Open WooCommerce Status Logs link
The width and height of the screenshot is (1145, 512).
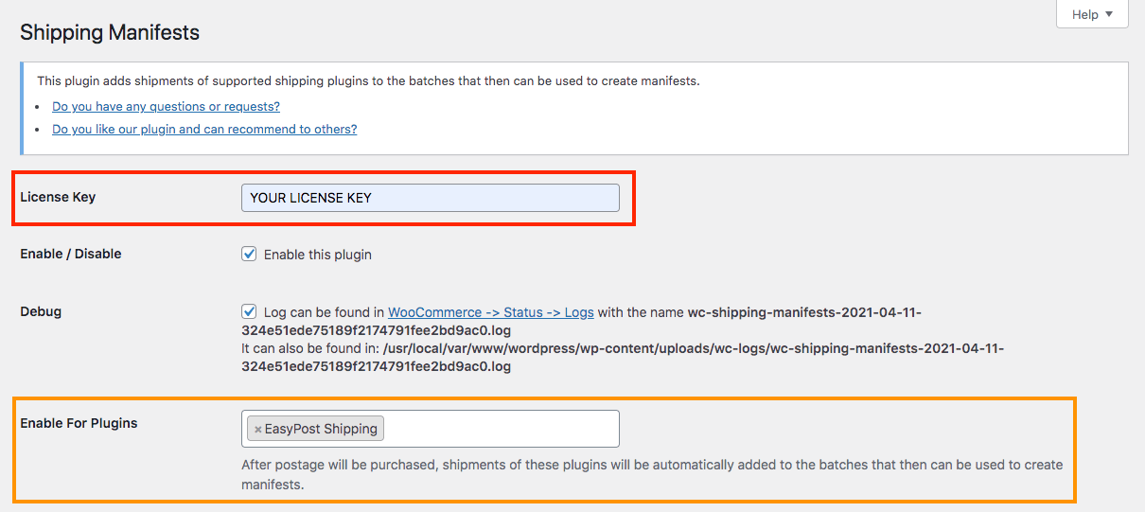[x=490, y=312]
